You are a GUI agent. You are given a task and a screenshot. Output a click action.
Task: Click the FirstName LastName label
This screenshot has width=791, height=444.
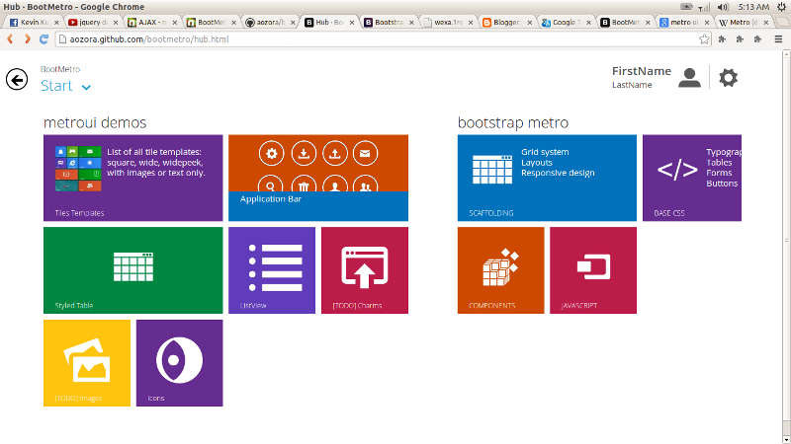(641, 78)
